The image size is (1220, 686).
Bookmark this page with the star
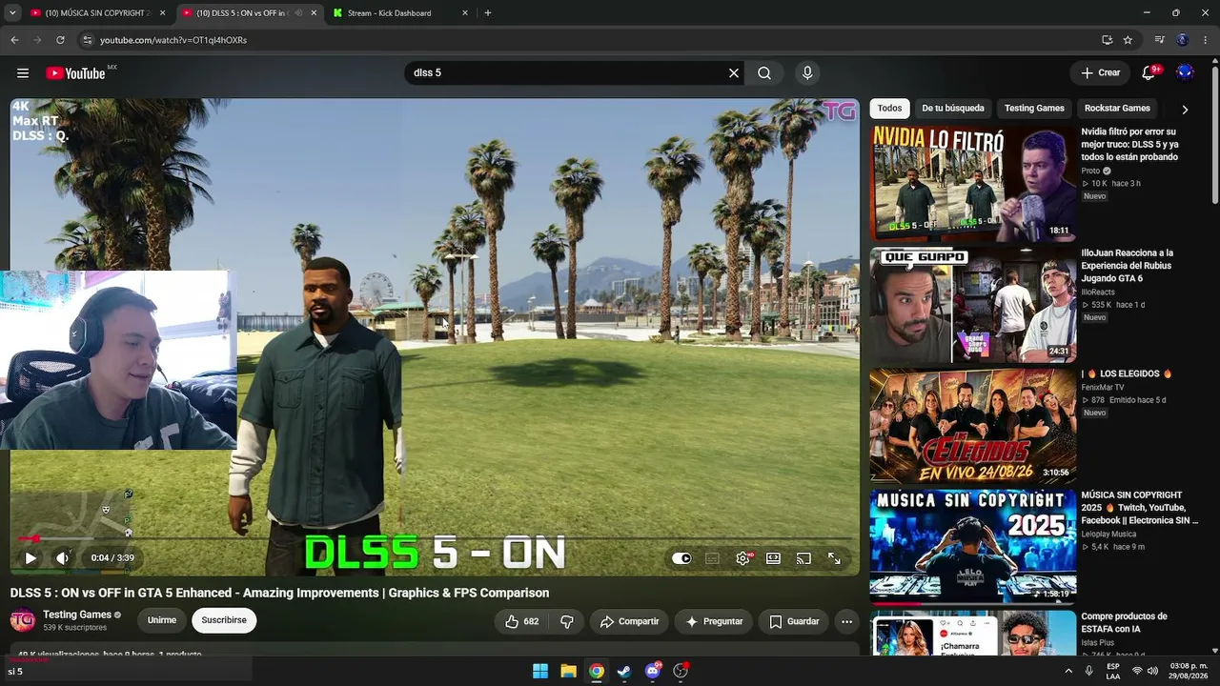coord(1128,40)
